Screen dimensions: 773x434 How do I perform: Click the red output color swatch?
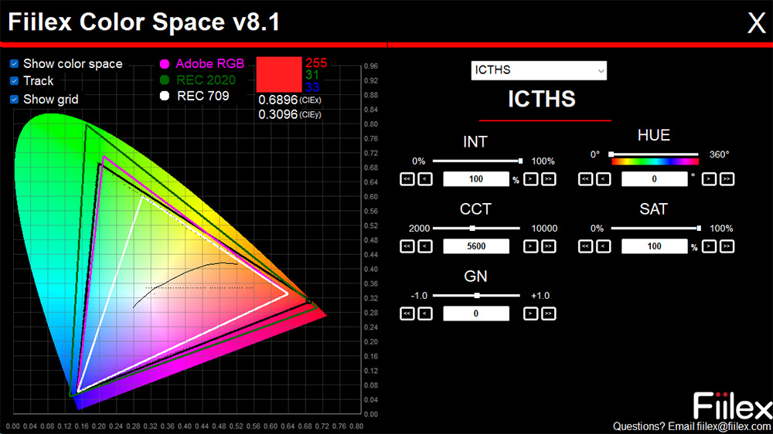coord(279,74)
